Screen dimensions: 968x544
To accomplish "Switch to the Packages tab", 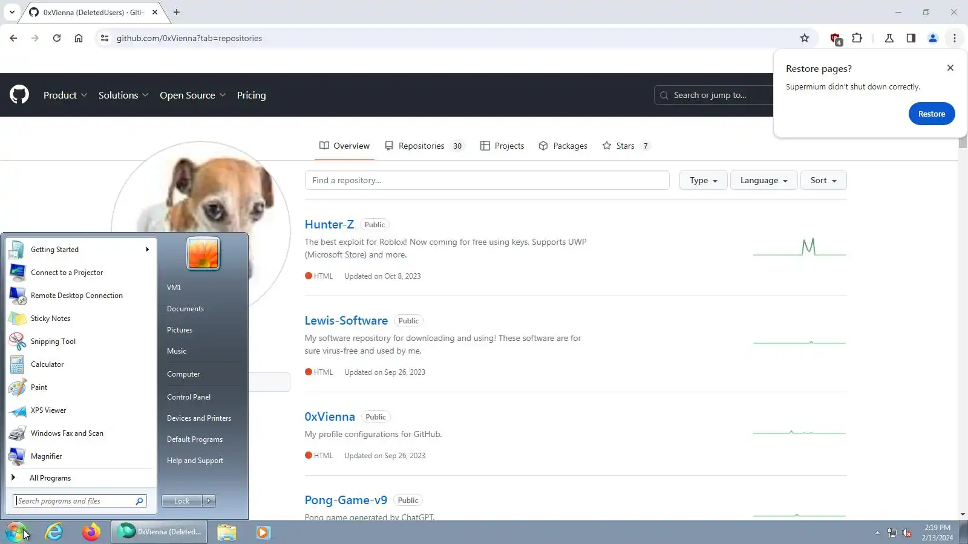I will (x=563, y=146).
